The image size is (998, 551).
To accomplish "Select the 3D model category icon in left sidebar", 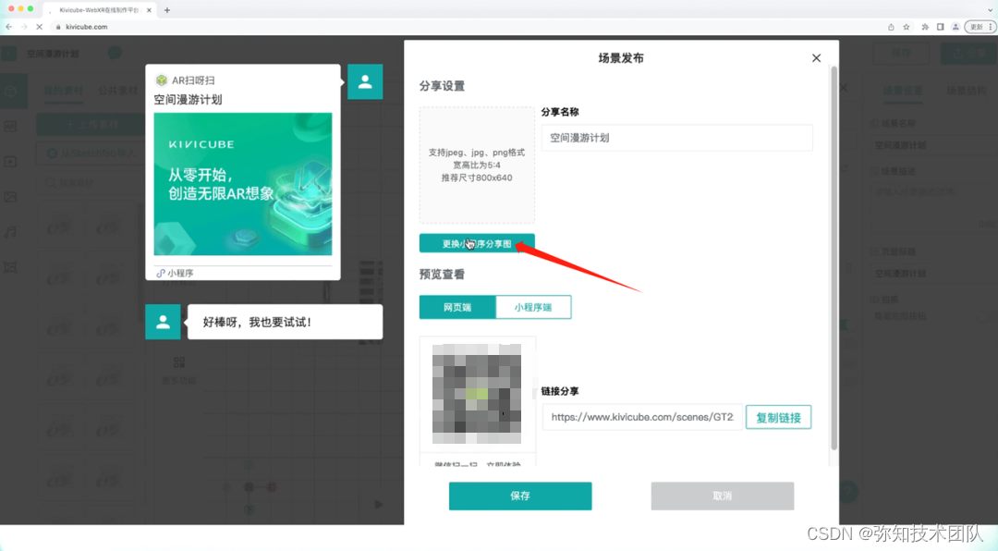I will click(12, 92).
